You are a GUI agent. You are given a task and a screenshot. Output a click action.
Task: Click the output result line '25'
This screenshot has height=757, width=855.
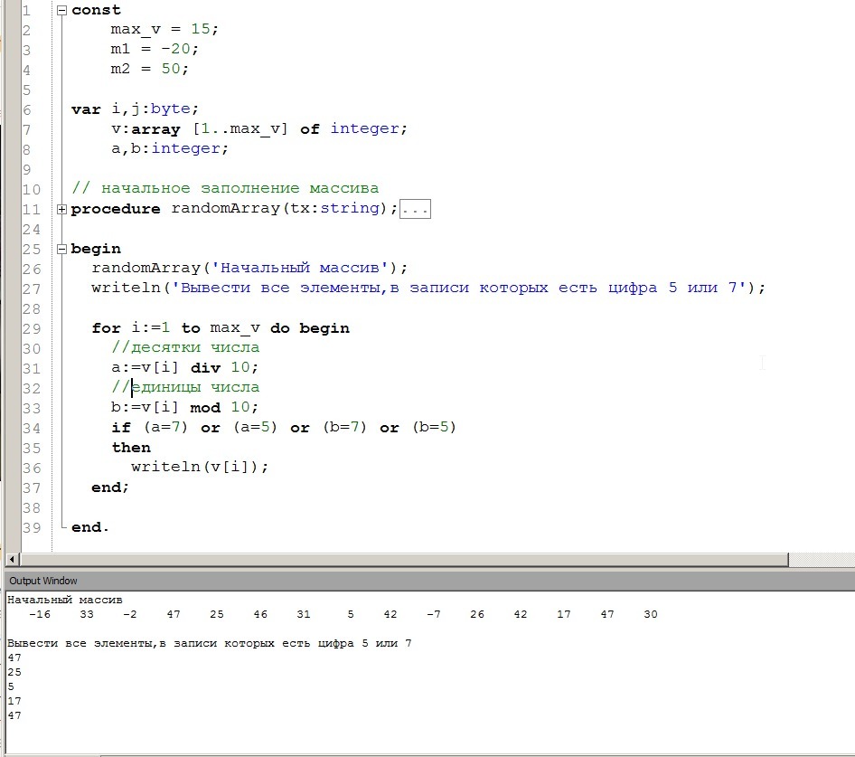pos(14,672)
